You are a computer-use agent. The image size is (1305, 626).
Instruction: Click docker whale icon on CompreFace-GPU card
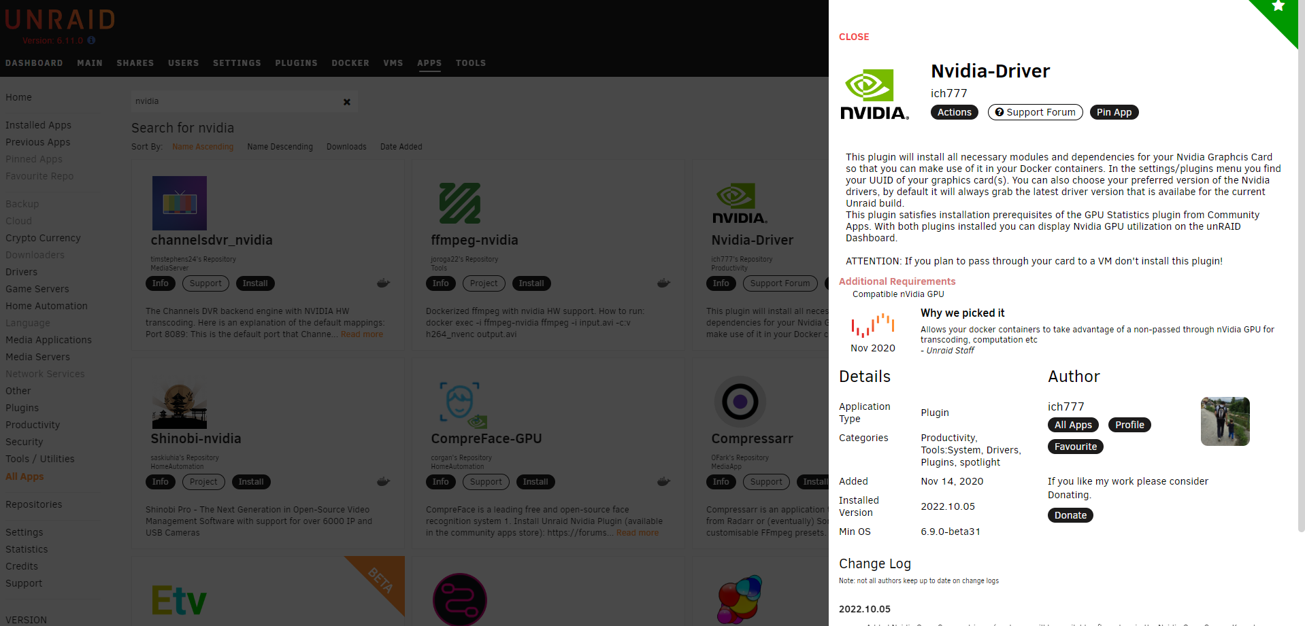pyautogui.click(x=664, y=481)
